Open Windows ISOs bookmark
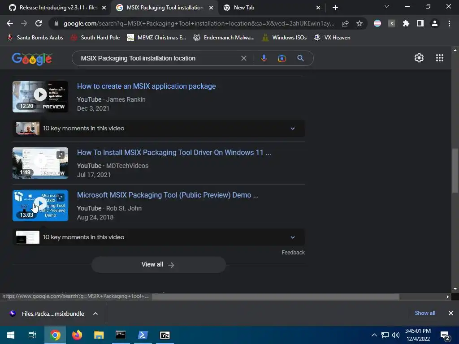The width and height of the screenshot is (459, 344). tap(284, 38)
